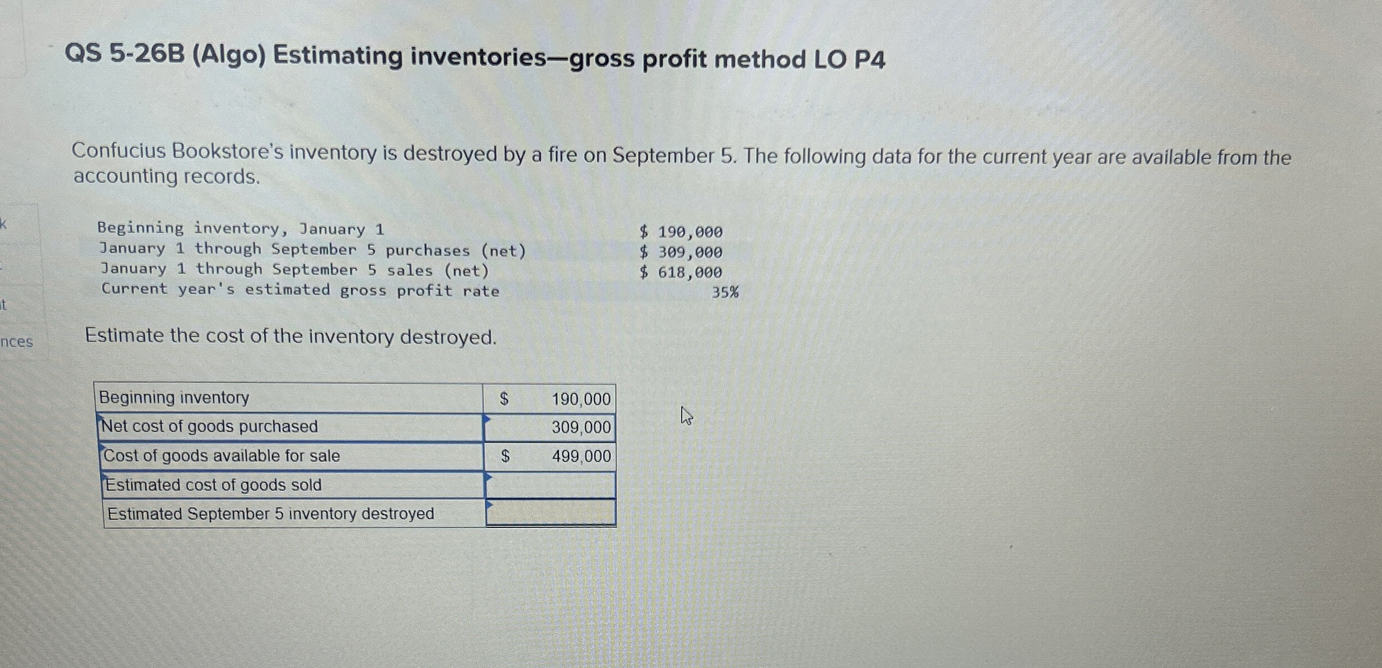Click the References sidebar icon

pos(17,342)
